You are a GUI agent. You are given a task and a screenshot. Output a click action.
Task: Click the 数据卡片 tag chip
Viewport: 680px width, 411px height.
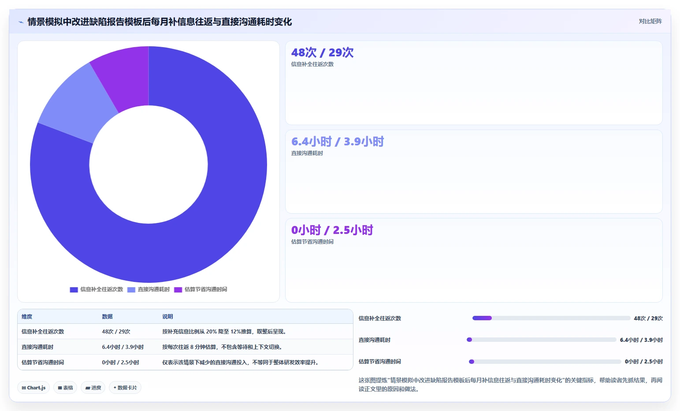click(x=125, y=388)
